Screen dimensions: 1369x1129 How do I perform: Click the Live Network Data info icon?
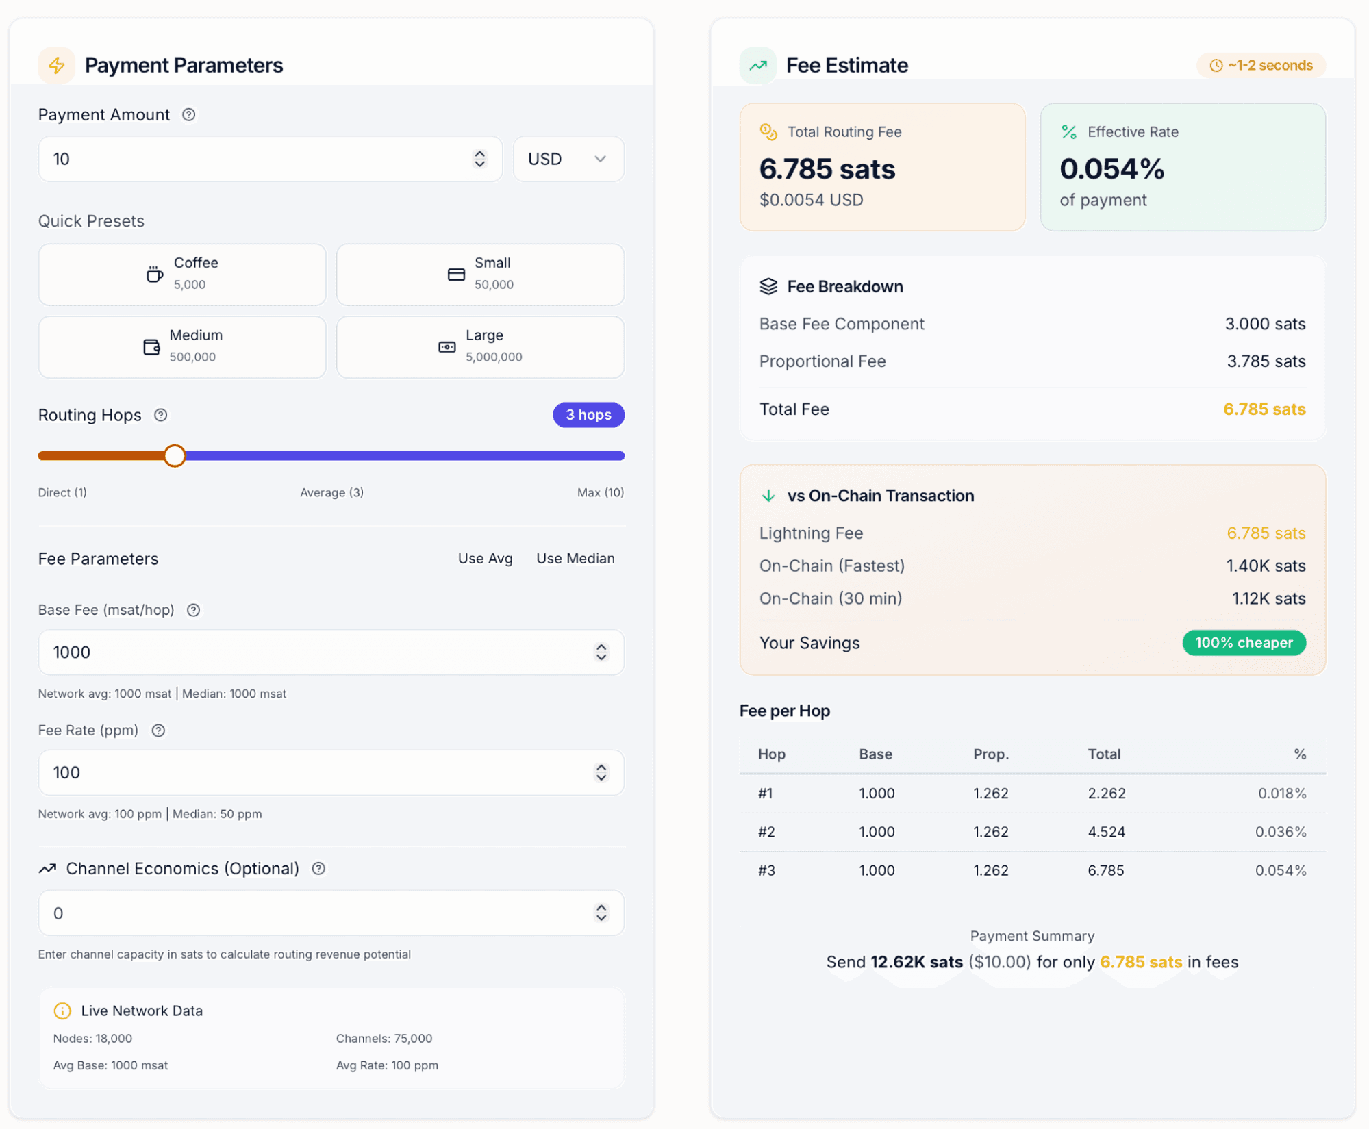coord(62,1011)
